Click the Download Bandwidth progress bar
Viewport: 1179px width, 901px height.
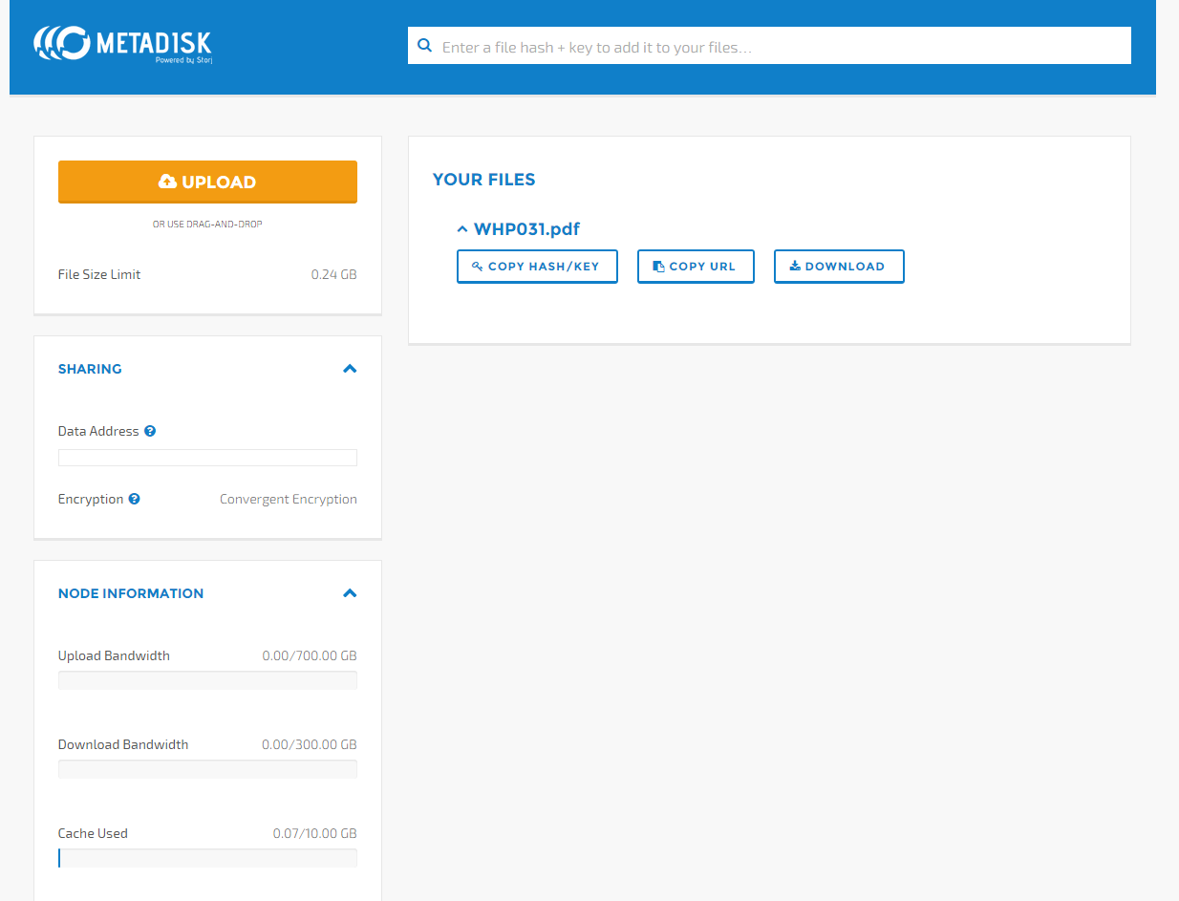(x=207, y=769)
